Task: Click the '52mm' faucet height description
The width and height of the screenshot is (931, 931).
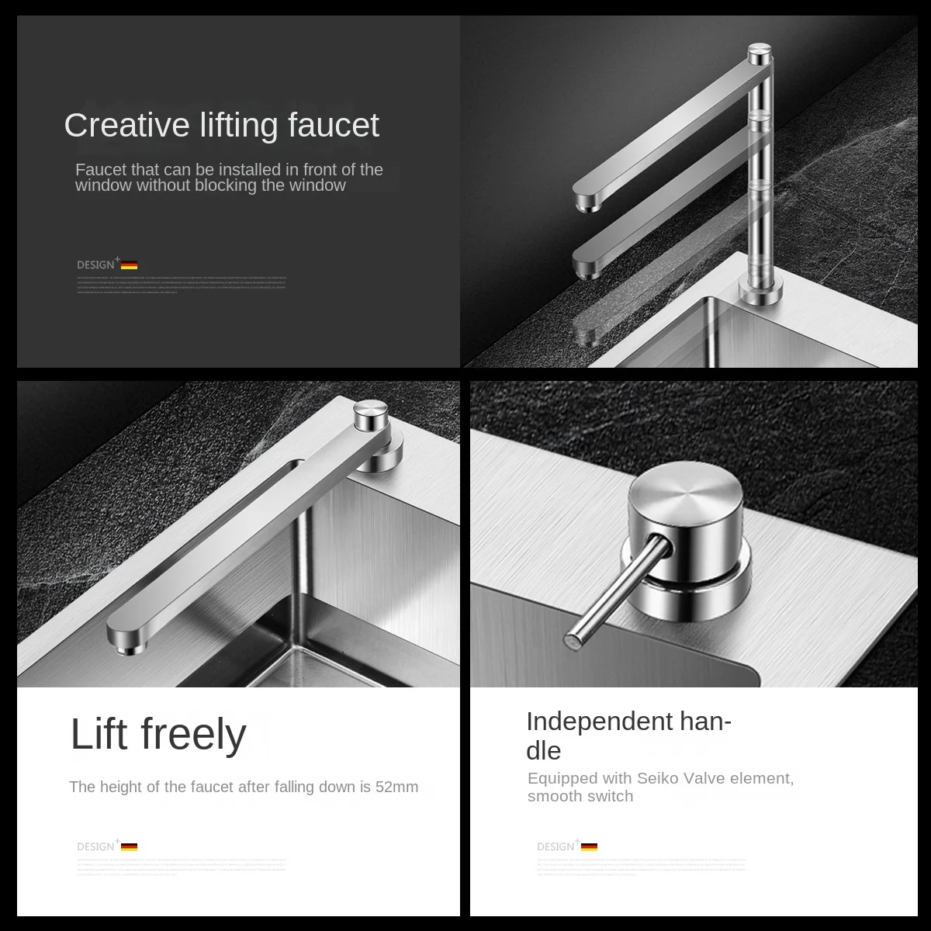Action: pos(244,787)
